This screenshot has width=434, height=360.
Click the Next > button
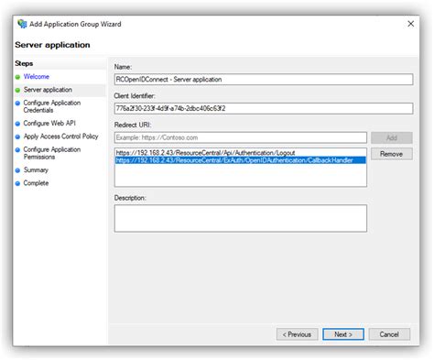(x=343, y=334)
